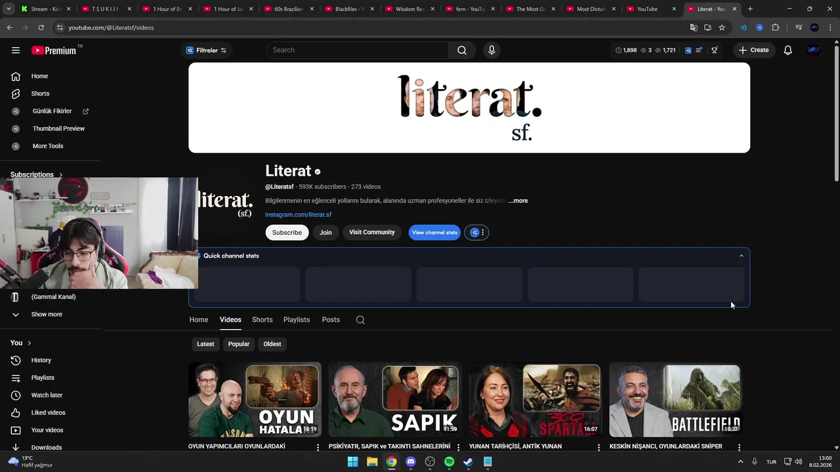Viewport: 840px width, 472px height.
Task: Click the blue vidIQ icon in the YouTube header
Action: click(x=688, y=50)
